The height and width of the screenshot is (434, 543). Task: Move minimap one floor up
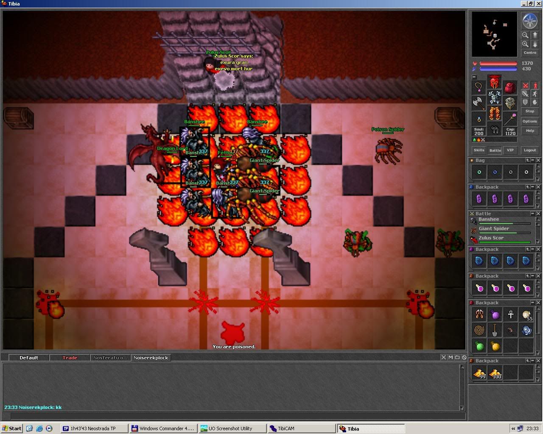535,35
